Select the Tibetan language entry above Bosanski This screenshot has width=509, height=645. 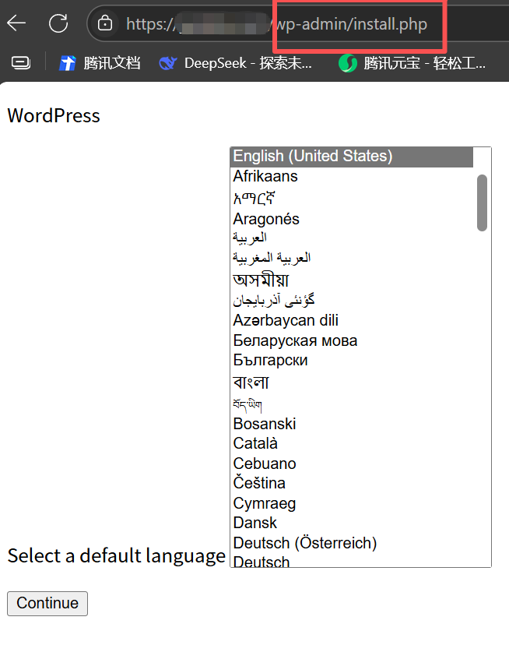coord(352,404)
